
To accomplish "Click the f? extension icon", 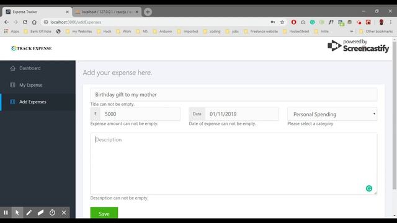I will tap(331, 22).
